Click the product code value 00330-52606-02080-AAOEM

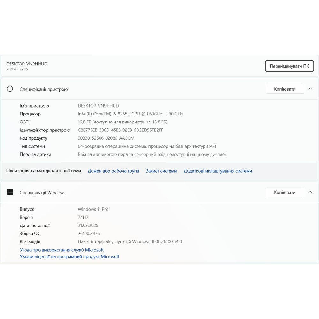point(106,138)
